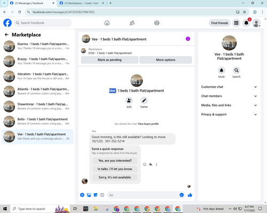Screen dimensions: 267x213
Task: Open the Chrome three-dot menu
Action: pyautogui.click(x=262, y=12)
